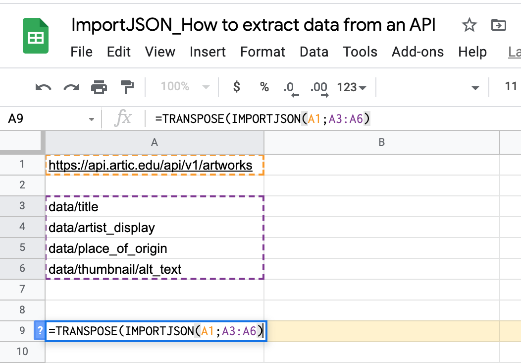Screen dimensions: 521x363
Task: Select the paint format tool
Action: [127, 87]
